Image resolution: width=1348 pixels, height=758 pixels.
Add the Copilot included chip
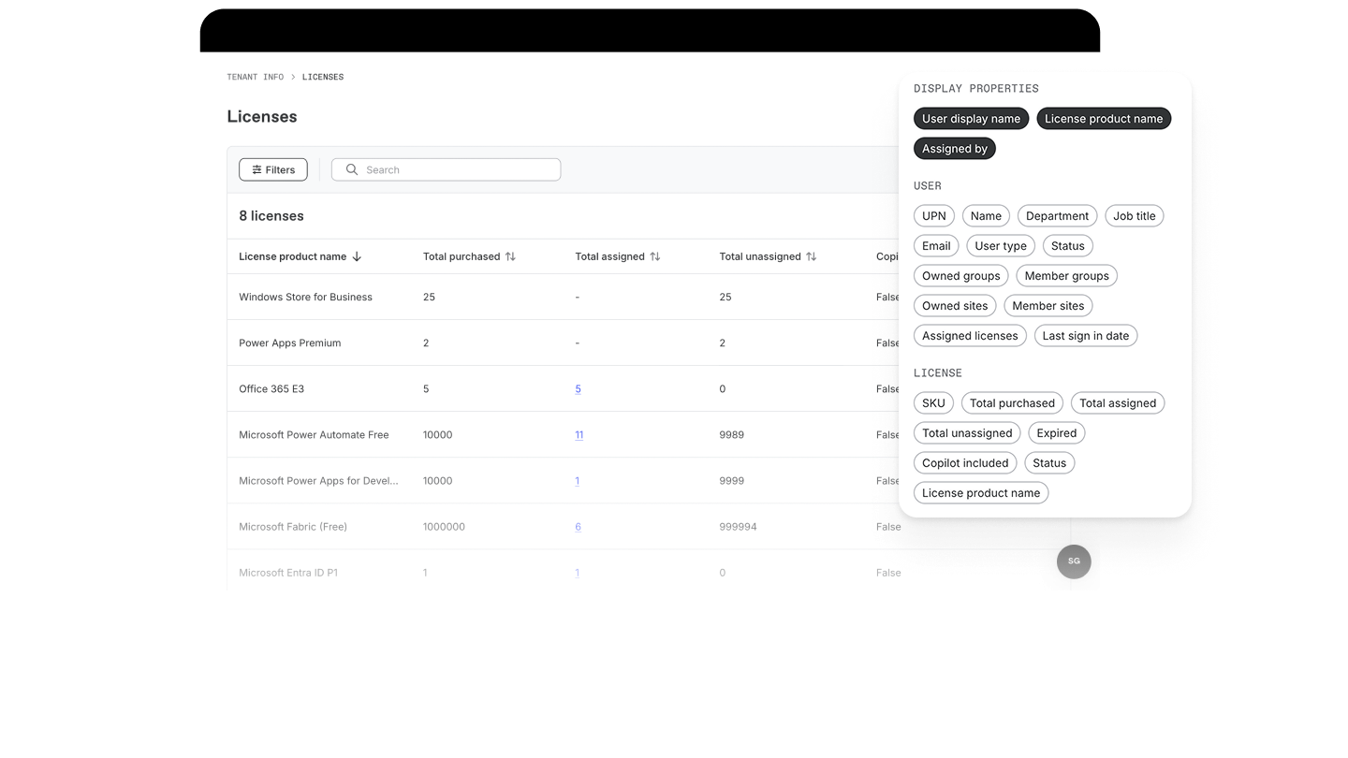(x=965, y=463)
